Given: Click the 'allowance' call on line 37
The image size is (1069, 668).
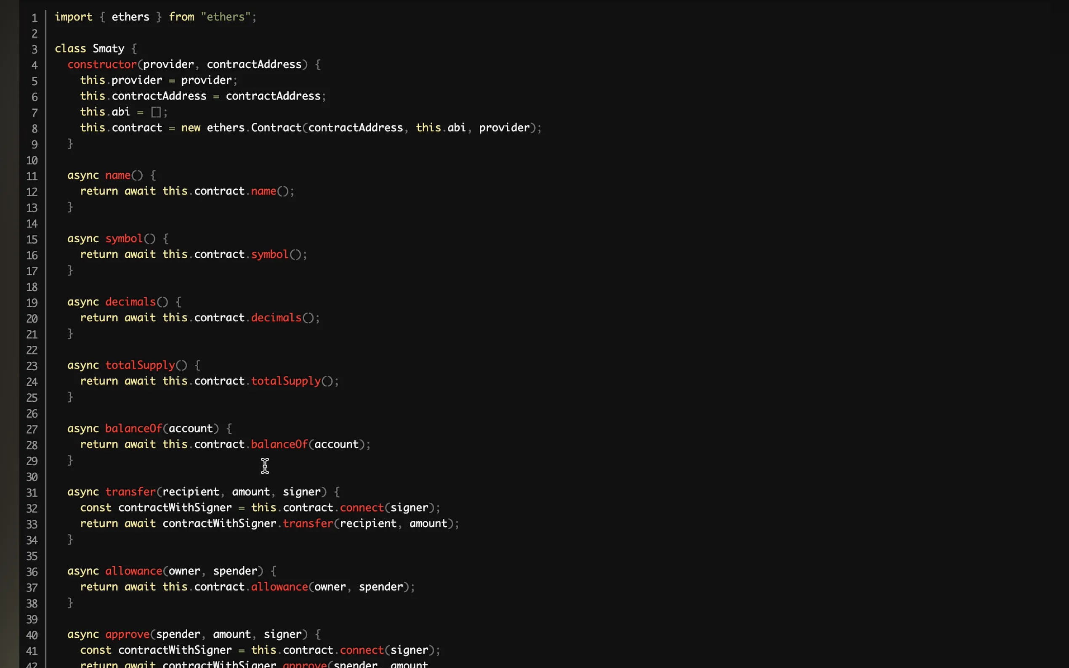Looking at the screenshot, I should [x=279, y=587].
